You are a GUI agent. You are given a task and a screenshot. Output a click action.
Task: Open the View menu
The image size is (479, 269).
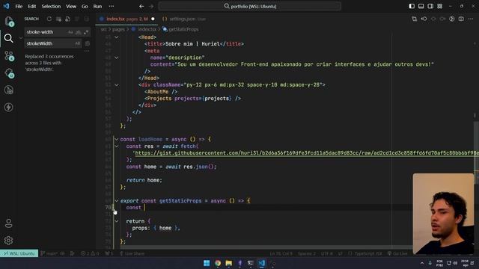[x=71, y=6]
